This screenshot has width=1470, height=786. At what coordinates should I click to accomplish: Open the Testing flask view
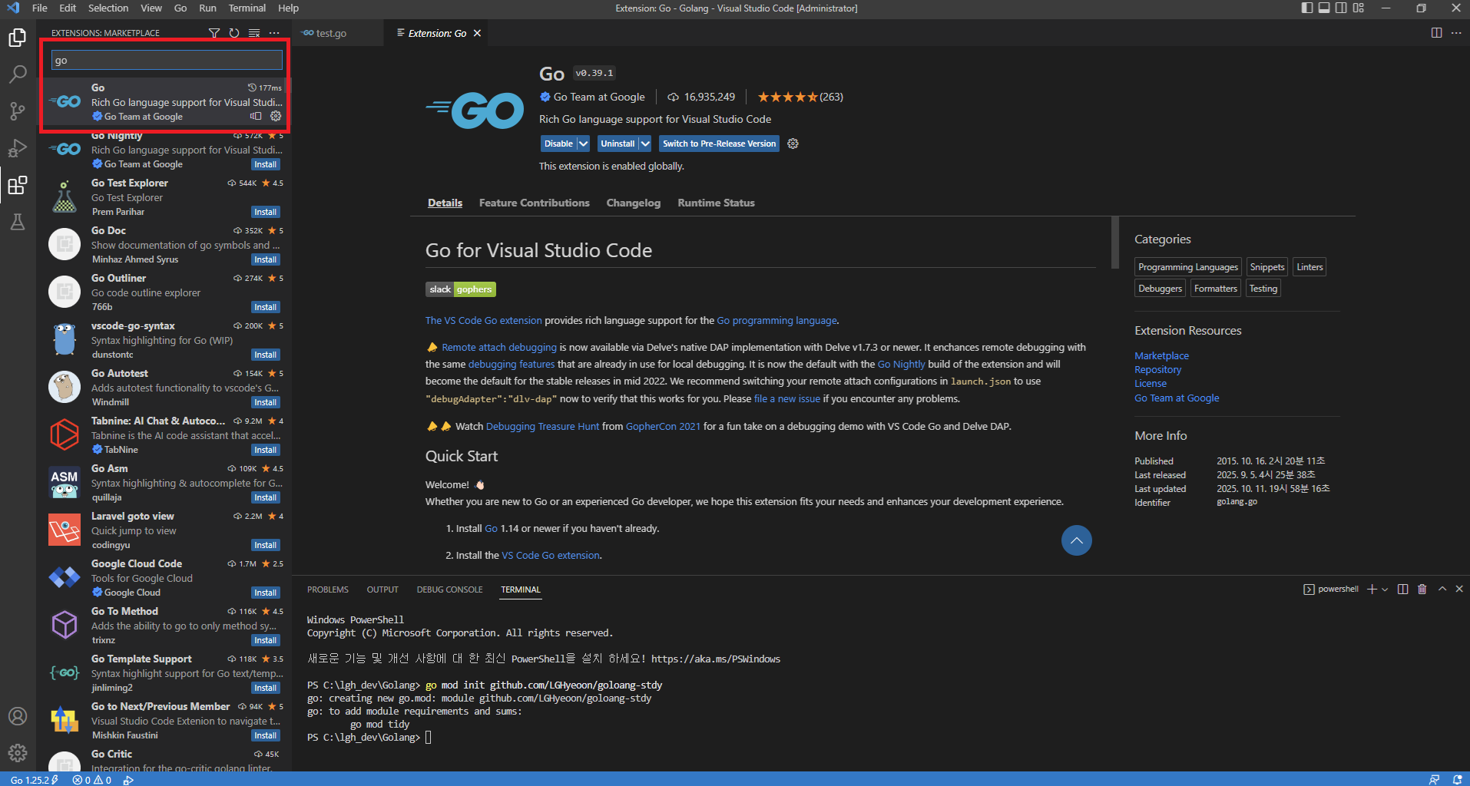18,222
